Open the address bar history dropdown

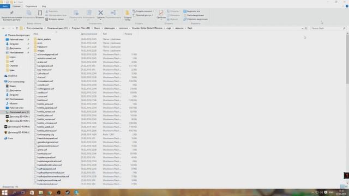302,28
